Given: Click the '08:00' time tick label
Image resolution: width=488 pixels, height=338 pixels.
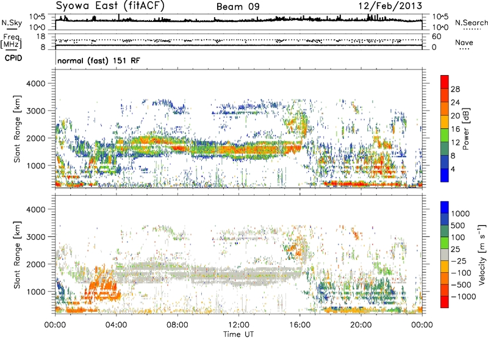Looking at the screenshot, I should (x=177, y=325).
